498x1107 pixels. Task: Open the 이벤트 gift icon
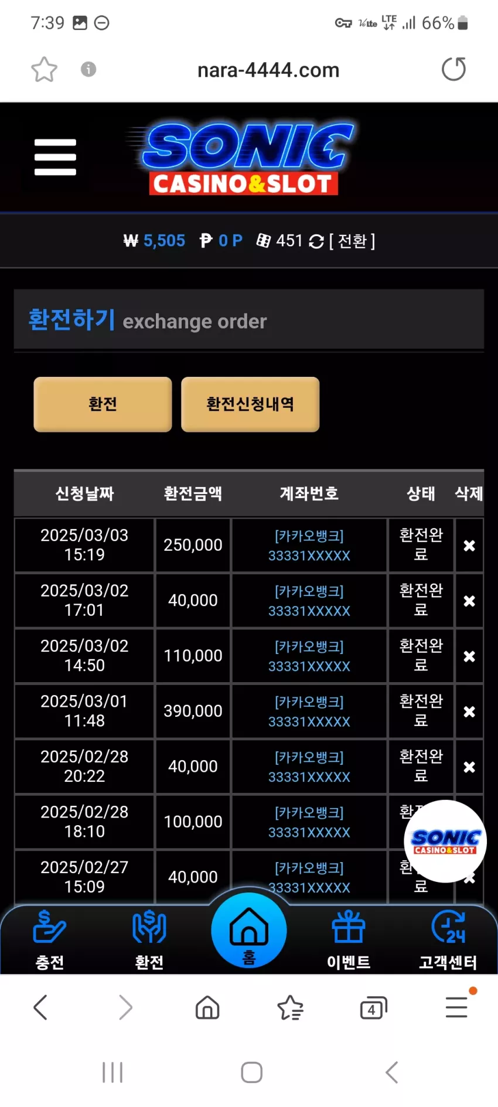coord(349,939)
